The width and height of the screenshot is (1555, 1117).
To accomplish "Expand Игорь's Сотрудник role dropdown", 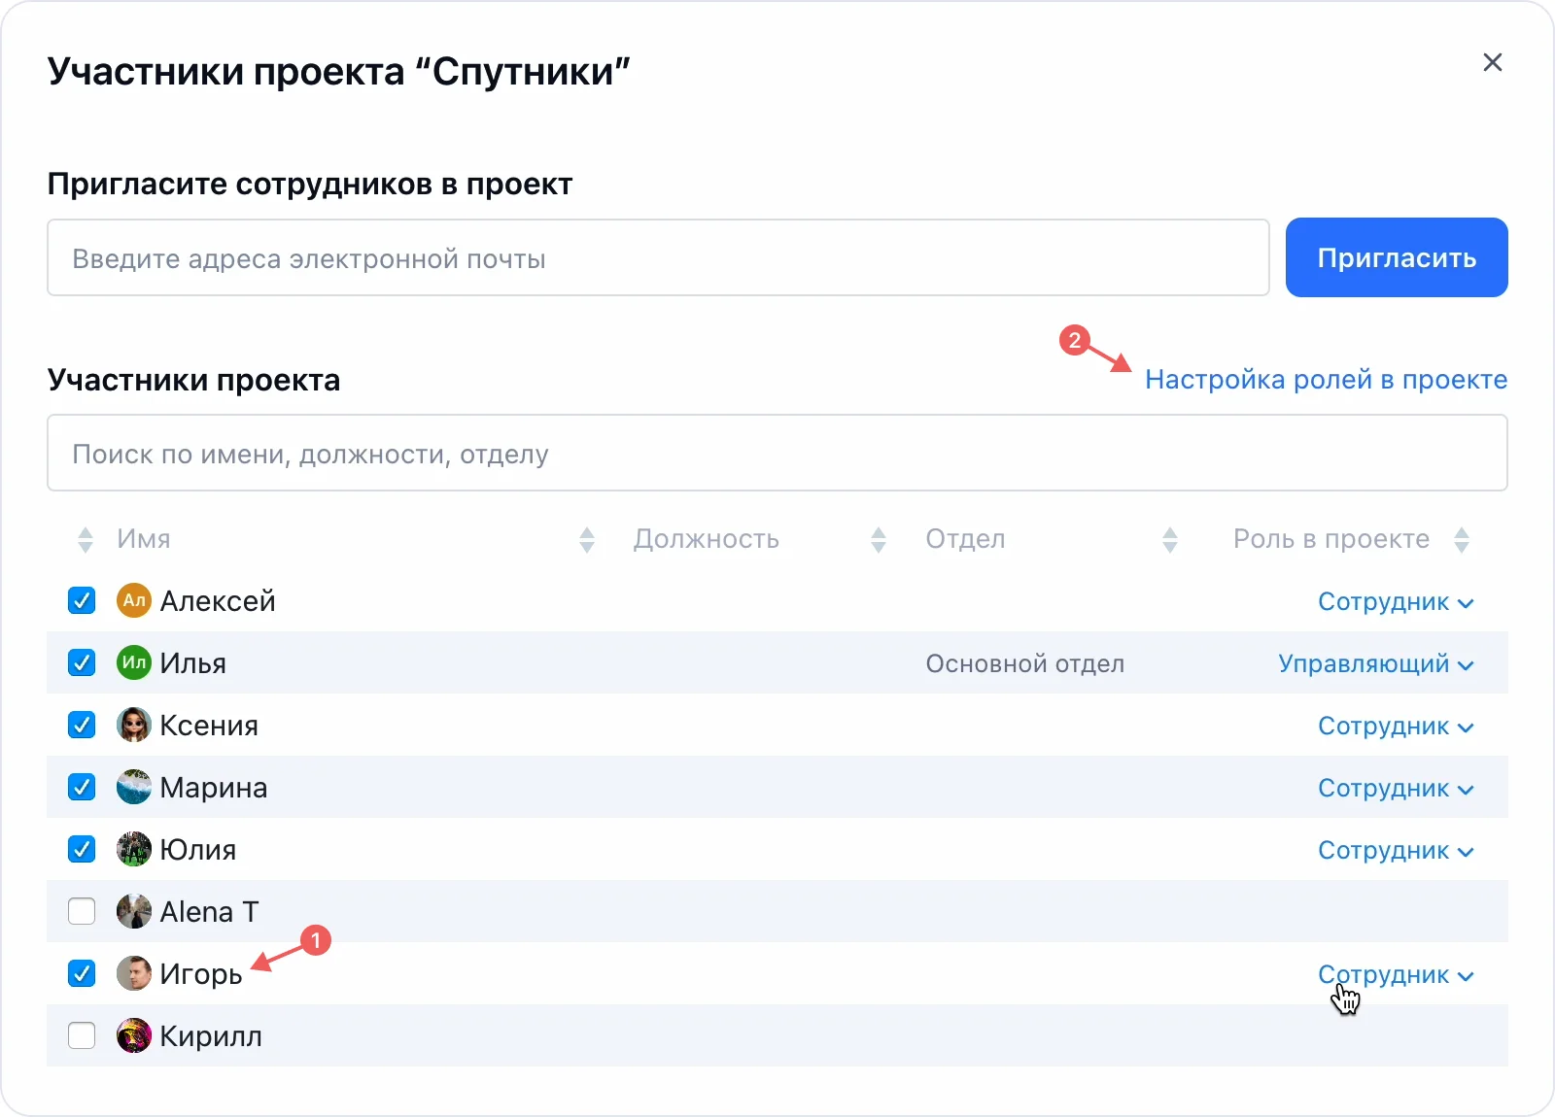I will [1395, 975].
